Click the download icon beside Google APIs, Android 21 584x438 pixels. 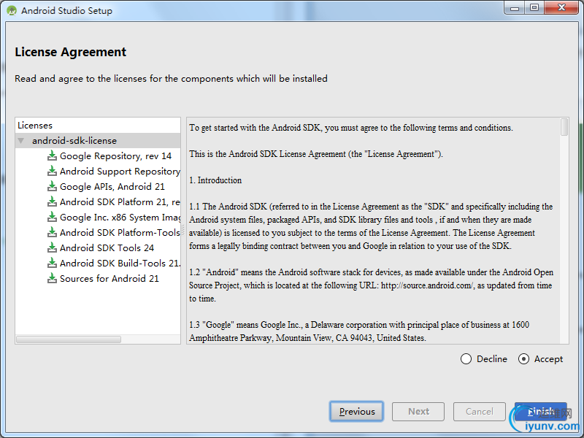coord(52,186)
